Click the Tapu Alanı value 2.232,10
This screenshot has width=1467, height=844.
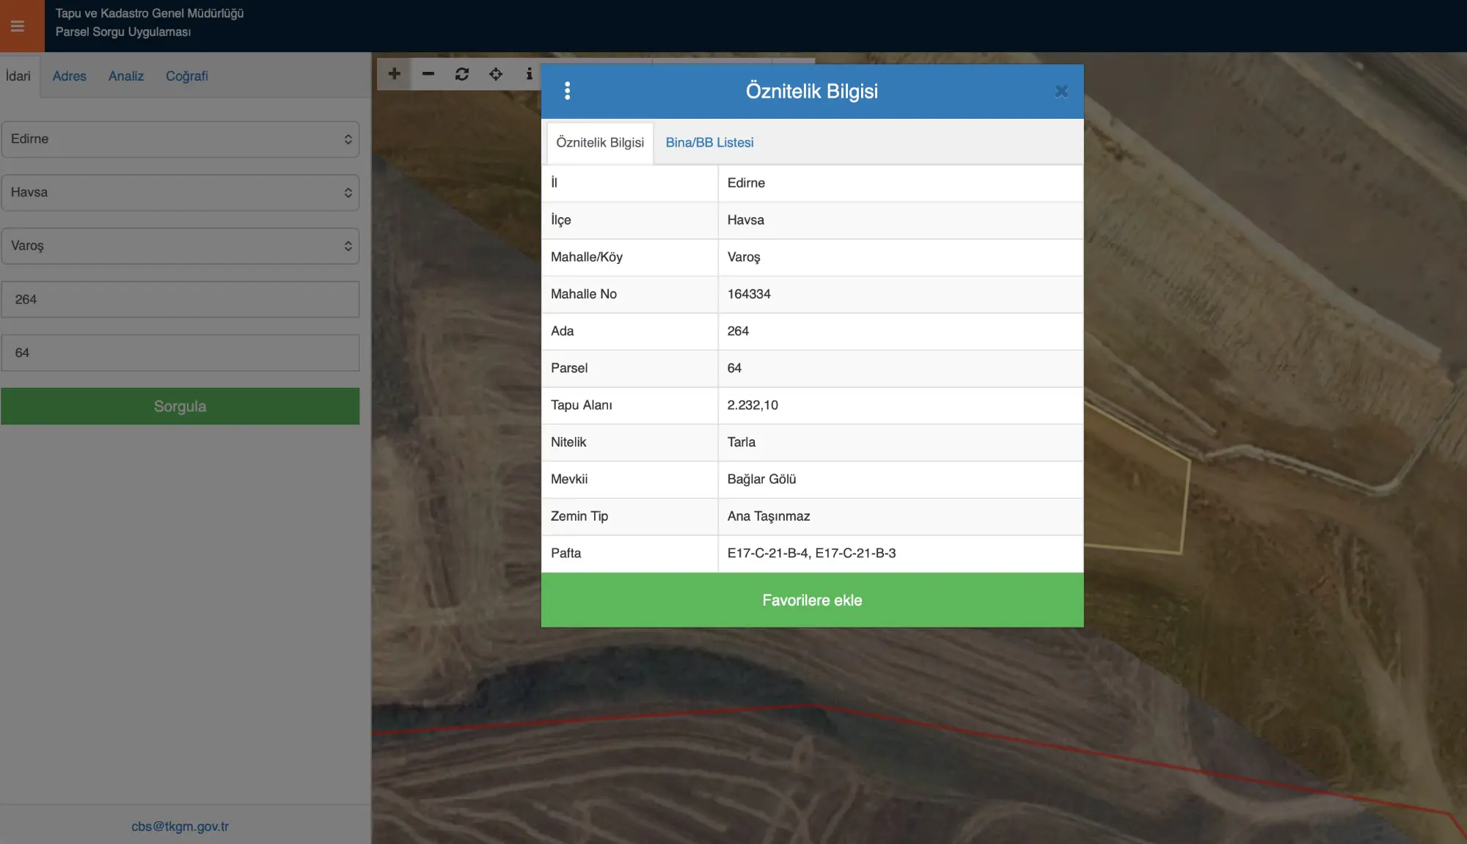pyautogui.click(x=753, y=406)
